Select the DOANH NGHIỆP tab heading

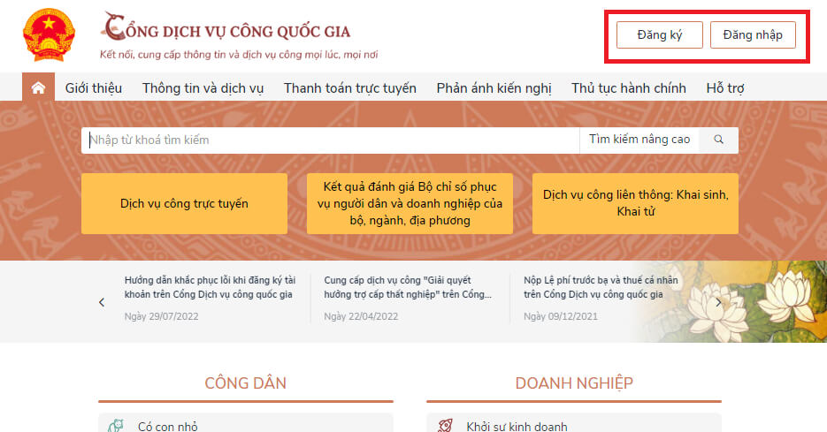pyautogui.click(x=574, y=383)
